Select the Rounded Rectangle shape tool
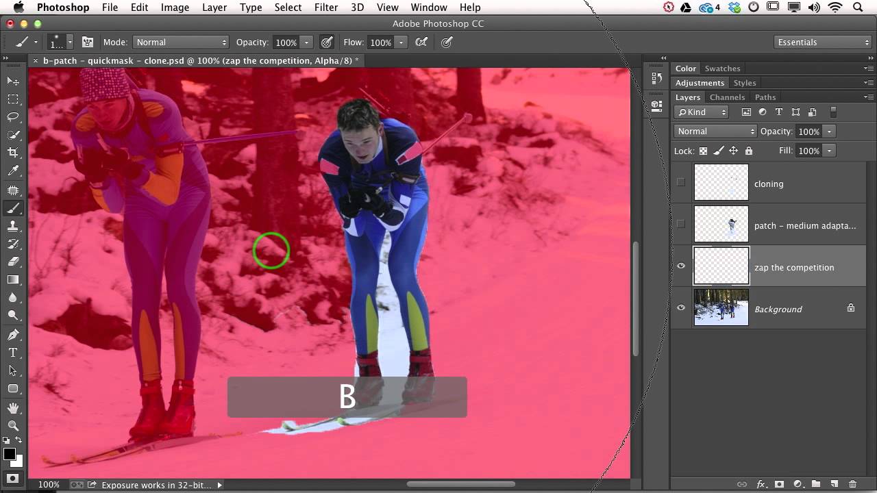This screenshot has height=493, width=877. point(13,388)
